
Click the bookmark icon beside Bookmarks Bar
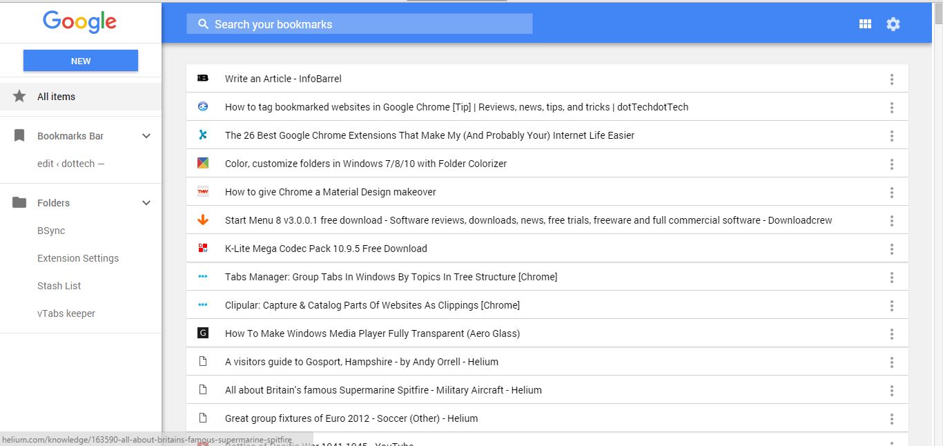[x=19, y=135]
